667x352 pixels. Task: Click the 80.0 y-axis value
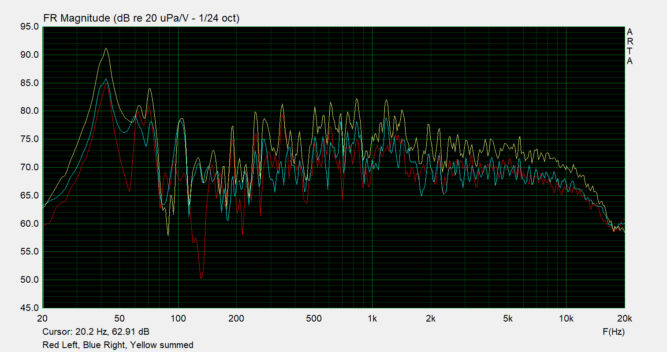[x=30, y=111]
